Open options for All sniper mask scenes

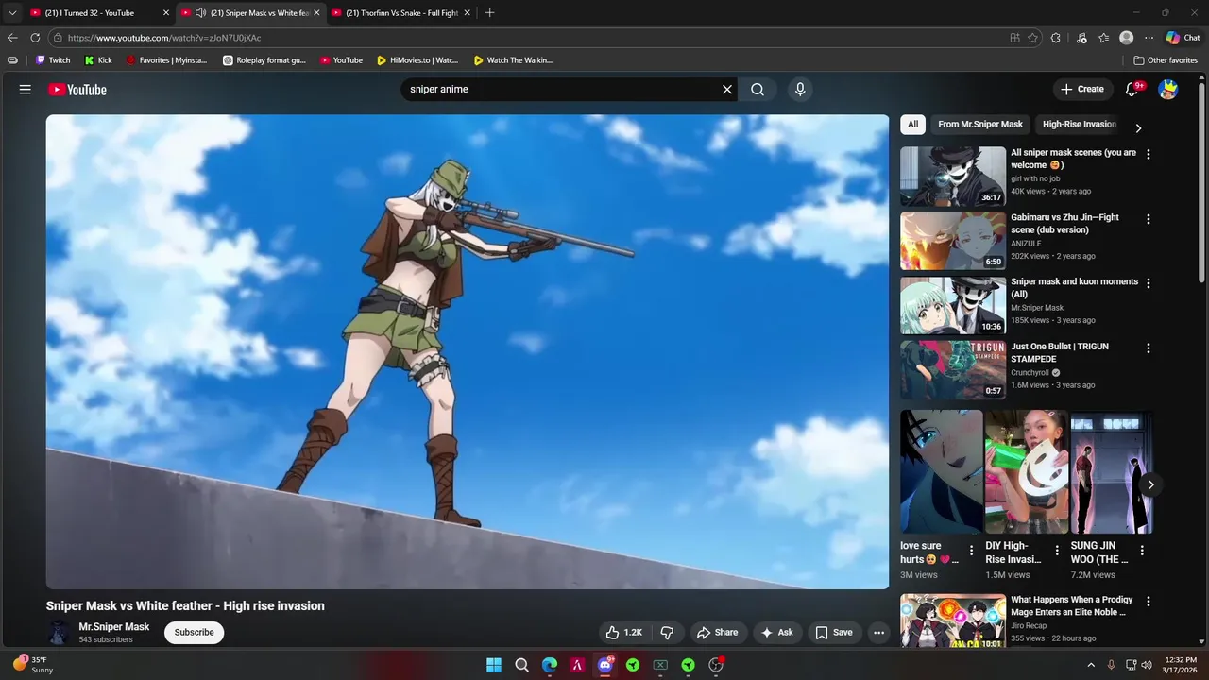coord(1149,154)
